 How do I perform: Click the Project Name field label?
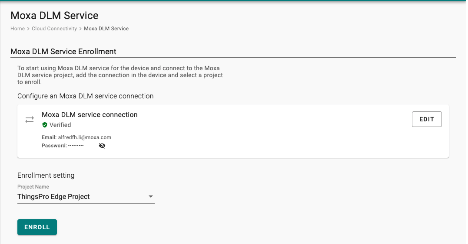click(33, 186)
